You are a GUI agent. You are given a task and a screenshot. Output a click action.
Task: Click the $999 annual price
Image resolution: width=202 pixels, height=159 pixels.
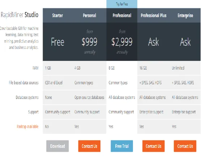(x=89, y=42)
